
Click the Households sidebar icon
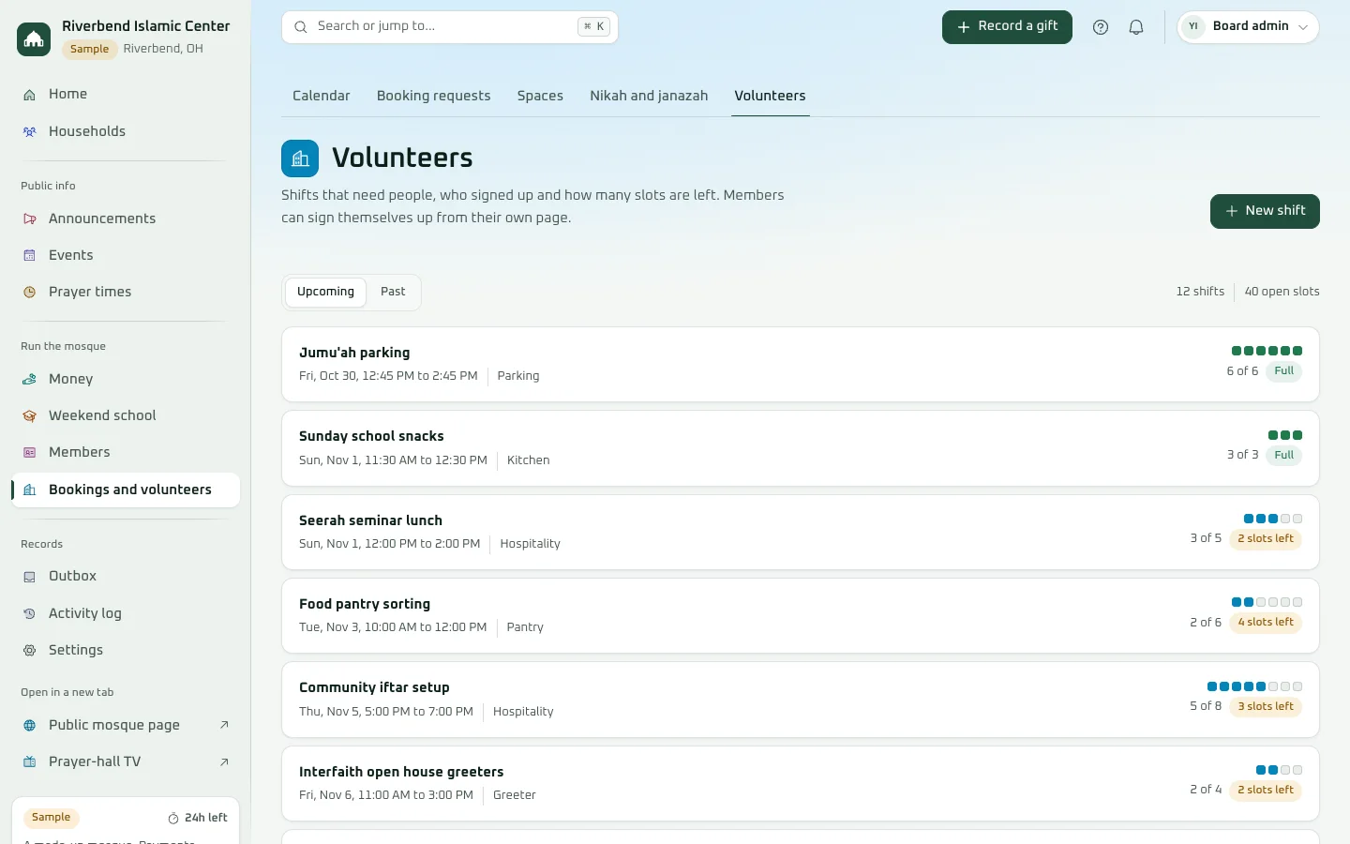tap(30, 132)
